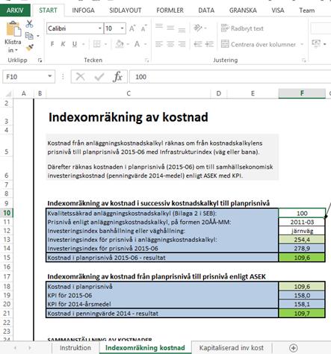Click the select-all corner triangle
The image size is (331, 354).
[8, 93]
